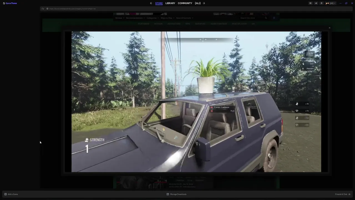Viewport: 355px width, 200px height.
Task: Open the COMMUNITY tab
Action: coord(185,3)
